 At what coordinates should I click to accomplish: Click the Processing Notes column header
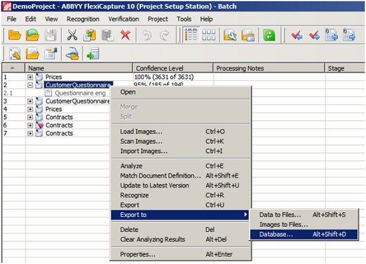click(269, 68)
